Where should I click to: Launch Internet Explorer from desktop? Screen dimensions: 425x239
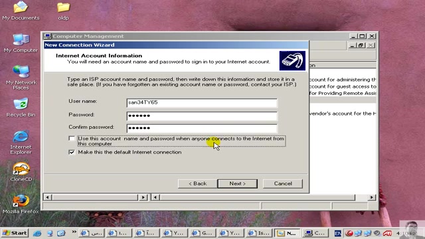click(x=21, y=142)
